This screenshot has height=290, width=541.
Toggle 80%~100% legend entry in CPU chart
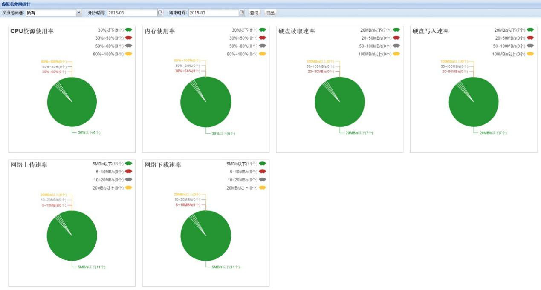(x=108, y=54)
